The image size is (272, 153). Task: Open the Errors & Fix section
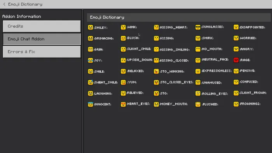(x=42, y=52)
